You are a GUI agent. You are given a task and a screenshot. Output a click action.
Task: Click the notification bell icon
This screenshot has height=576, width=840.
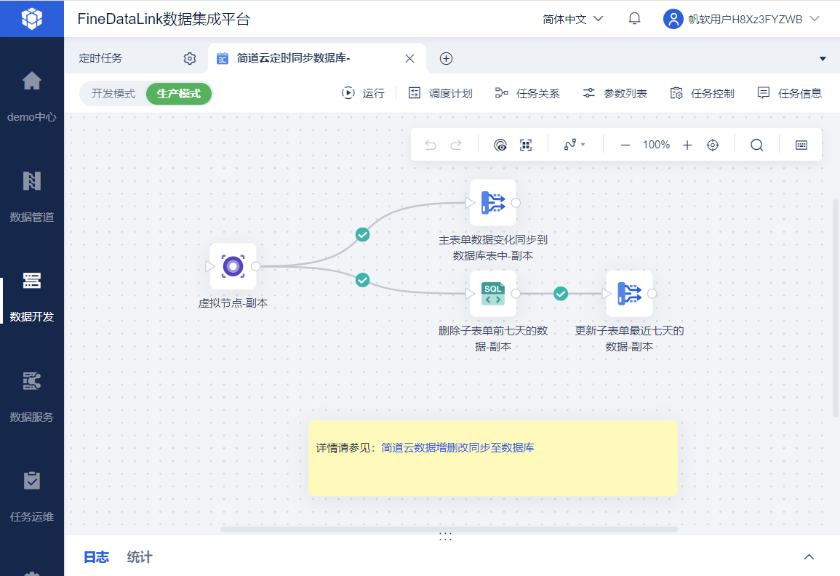coord(634,19)
